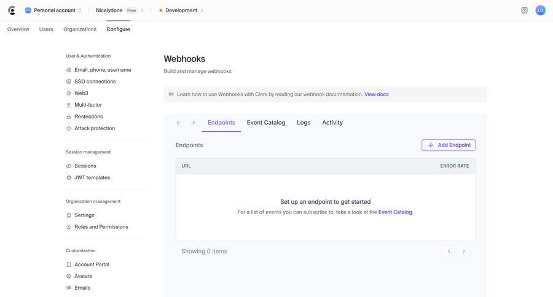
Task: Click the plus icon in Add Endpoint
Action: (431, 145)
